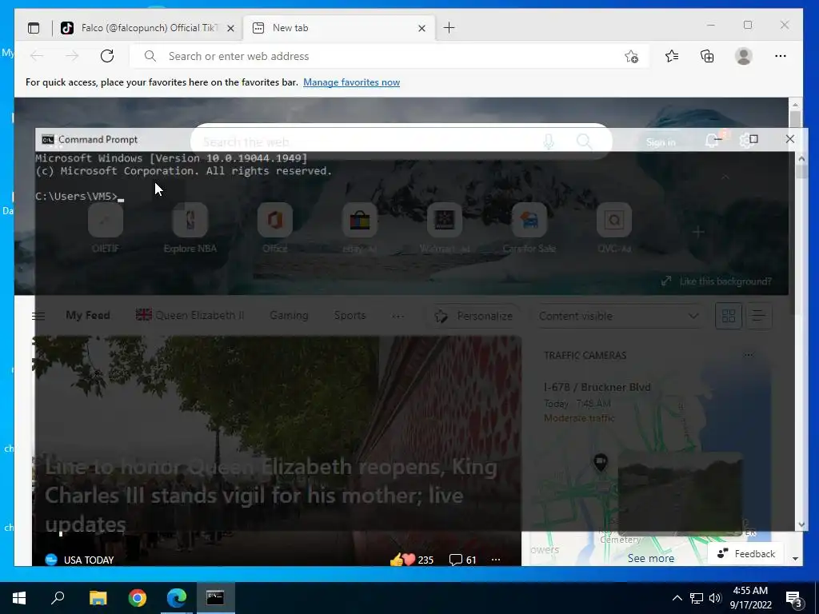This screenshot has height=614, width=819.
Task: Open the Action Center notifications icon
Action: tap(794, 599)
